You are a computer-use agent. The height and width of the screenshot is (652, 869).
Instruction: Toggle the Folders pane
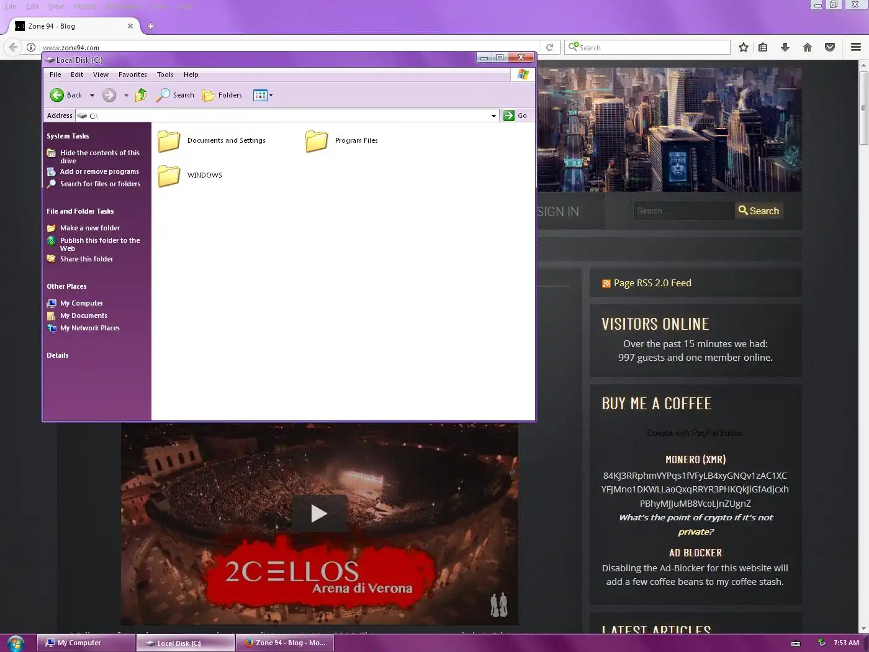pyautogui.click(x=222, y=95)
